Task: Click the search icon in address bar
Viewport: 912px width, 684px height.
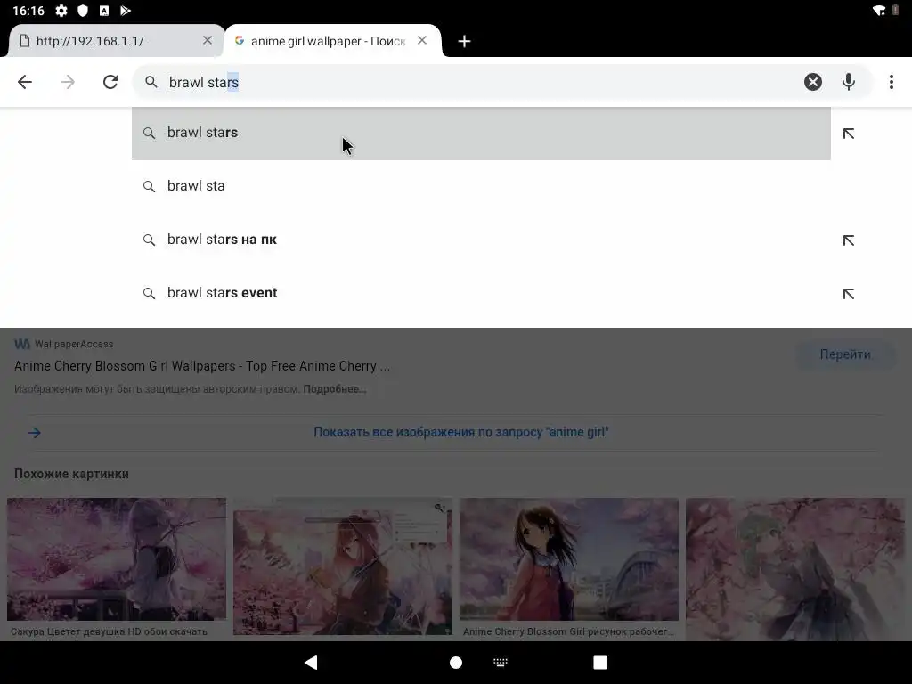Action: click(x=151, y=82)
